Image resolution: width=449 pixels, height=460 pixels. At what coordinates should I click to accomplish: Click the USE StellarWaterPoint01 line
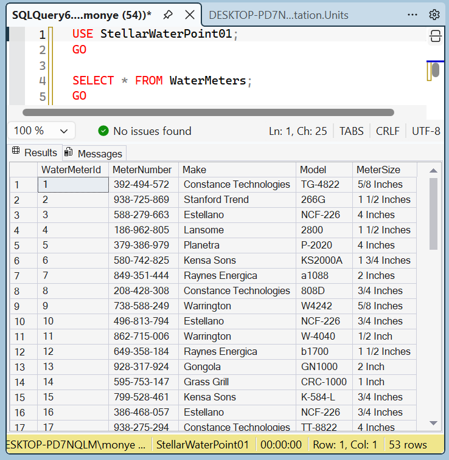click(x=155, y=34)
